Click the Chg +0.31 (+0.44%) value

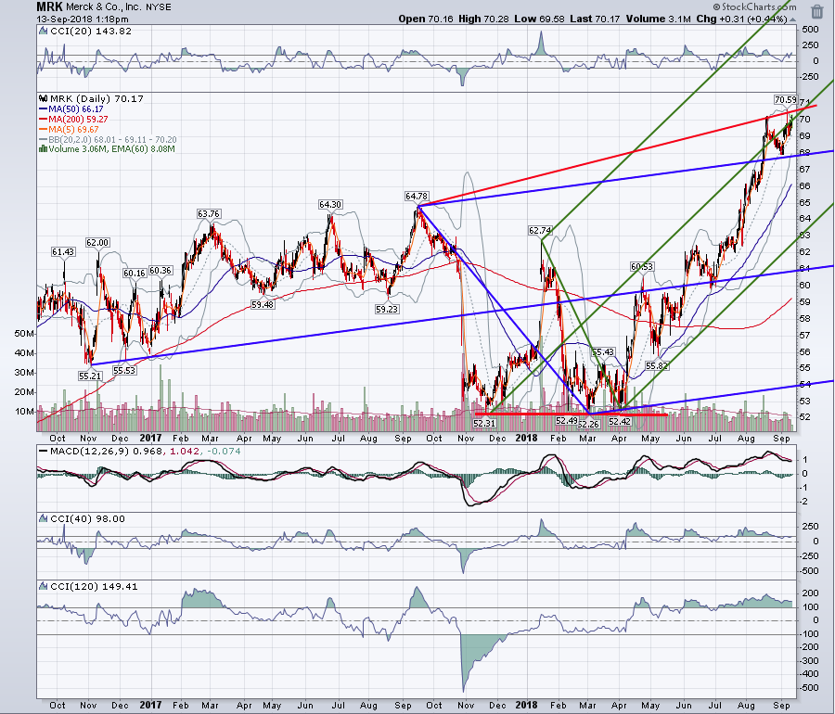click(x=741, y=19)
